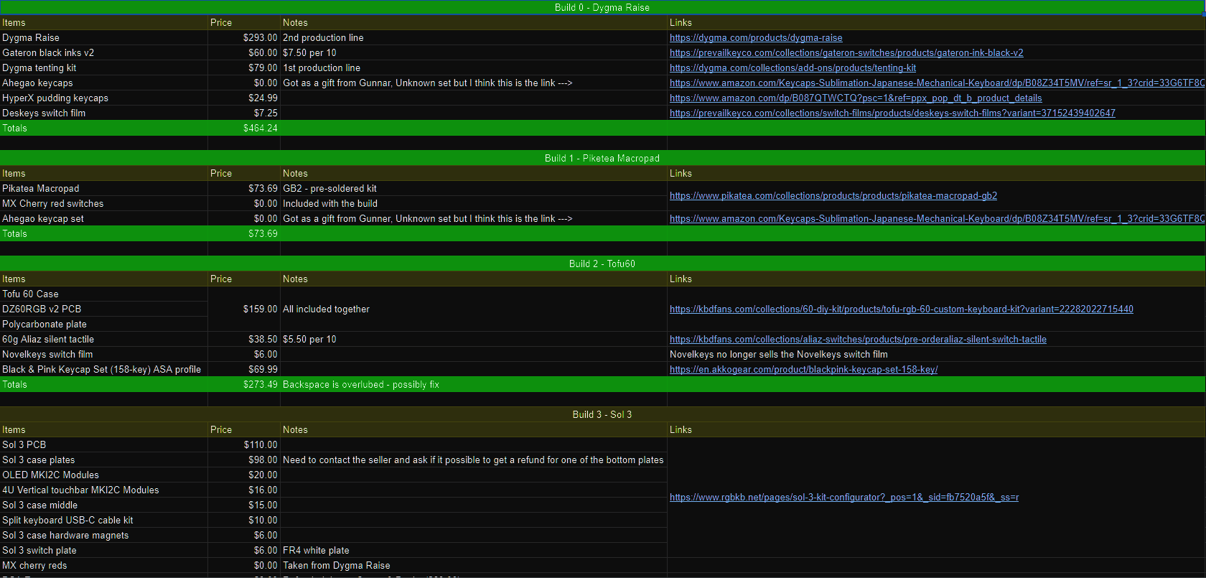Select the '2nd production line' note cell
The image size is (1206, 578).
pos(474,38)
